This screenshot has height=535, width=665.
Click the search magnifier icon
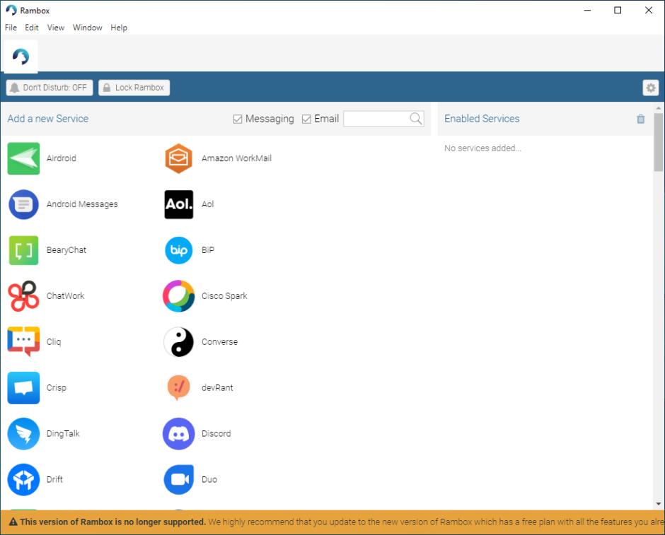coord(416,119)
